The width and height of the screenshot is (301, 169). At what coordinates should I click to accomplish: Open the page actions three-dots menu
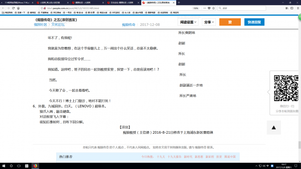pos(205,8)
